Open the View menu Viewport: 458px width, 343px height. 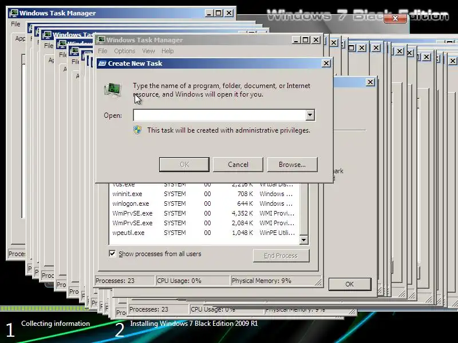click(x=148, y=51)
